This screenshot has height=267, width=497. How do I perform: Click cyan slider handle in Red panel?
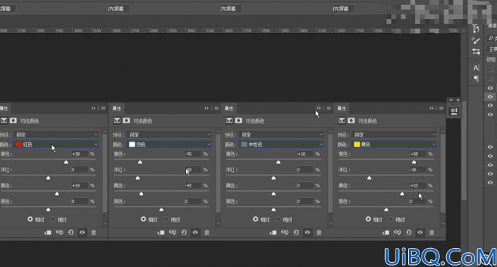66,162
